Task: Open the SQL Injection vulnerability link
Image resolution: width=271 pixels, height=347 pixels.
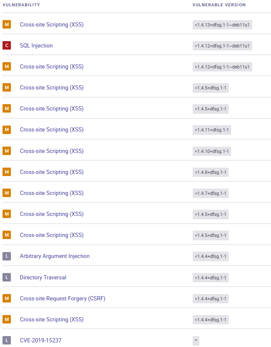Action: click(x=36, y=46)
